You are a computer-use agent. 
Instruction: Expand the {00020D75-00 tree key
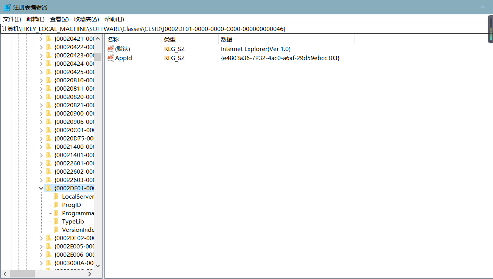tap(41, 138)
